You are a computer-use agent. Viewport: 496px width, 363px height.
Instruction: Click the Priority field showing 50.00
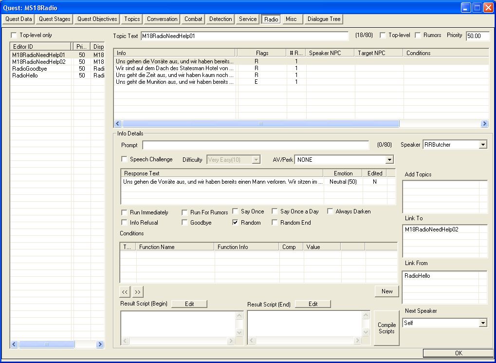(x=478, y=36)
